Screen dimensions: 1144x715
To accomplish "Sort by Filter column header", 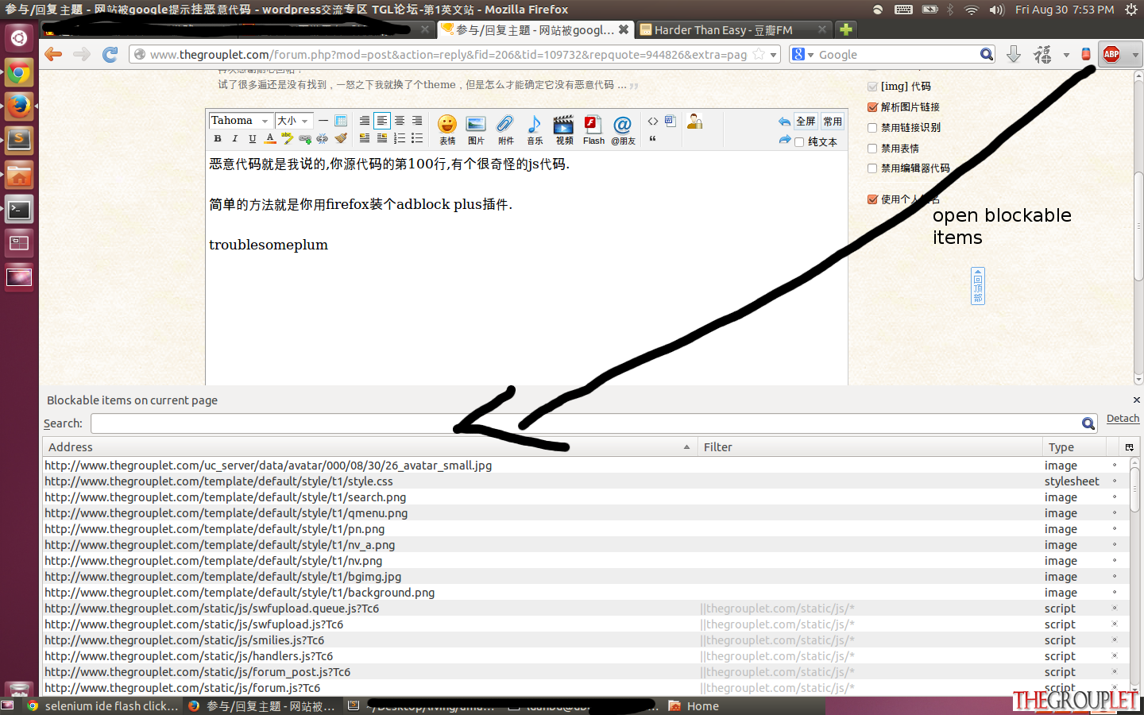I will [x=869, y=447].
